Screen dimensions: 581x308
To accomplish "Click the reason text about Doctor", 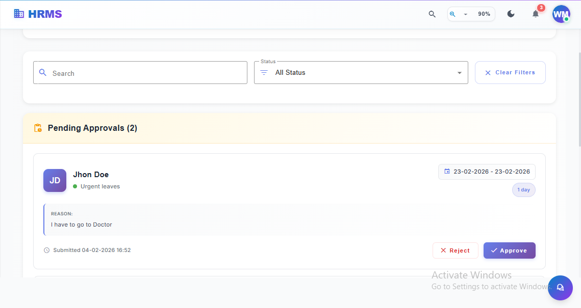I will point(82,225).
